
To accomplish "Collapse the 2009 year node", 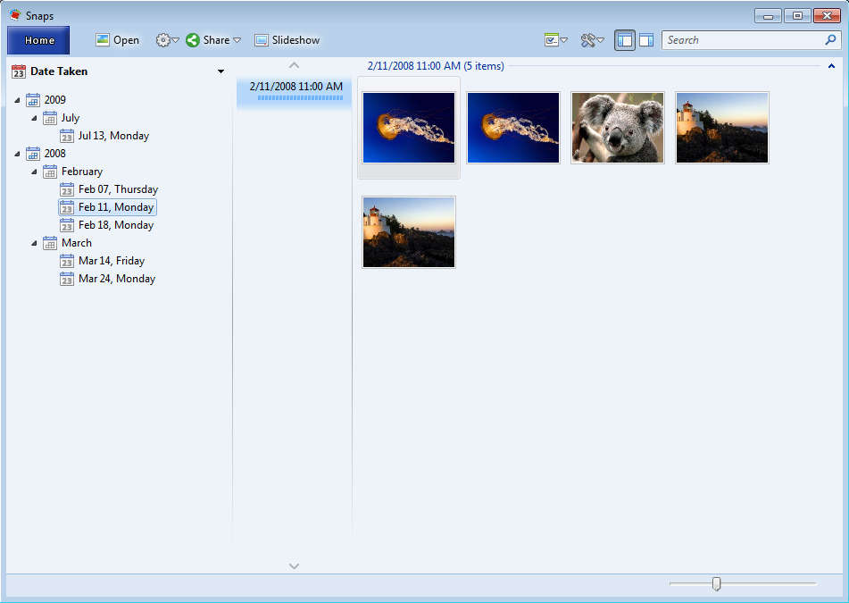I will [17, 100].
